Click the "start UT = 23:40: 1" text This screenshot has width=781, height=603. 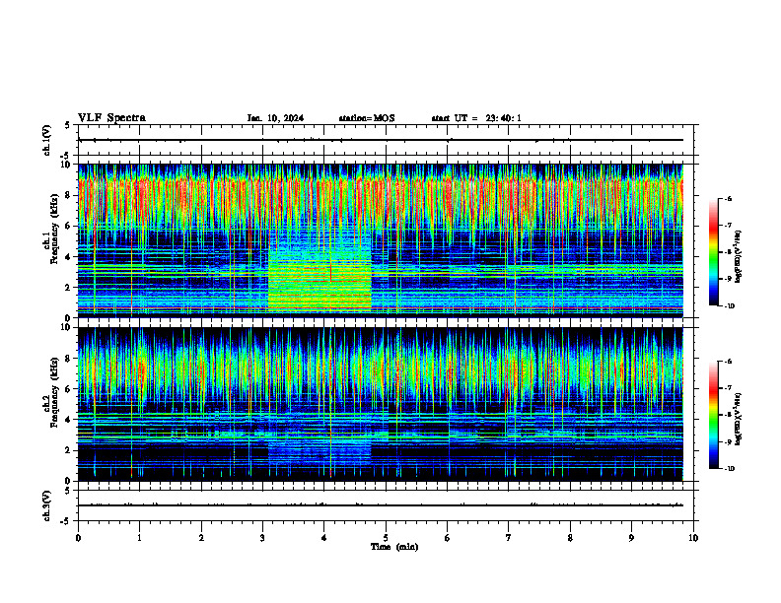point(476,118)
